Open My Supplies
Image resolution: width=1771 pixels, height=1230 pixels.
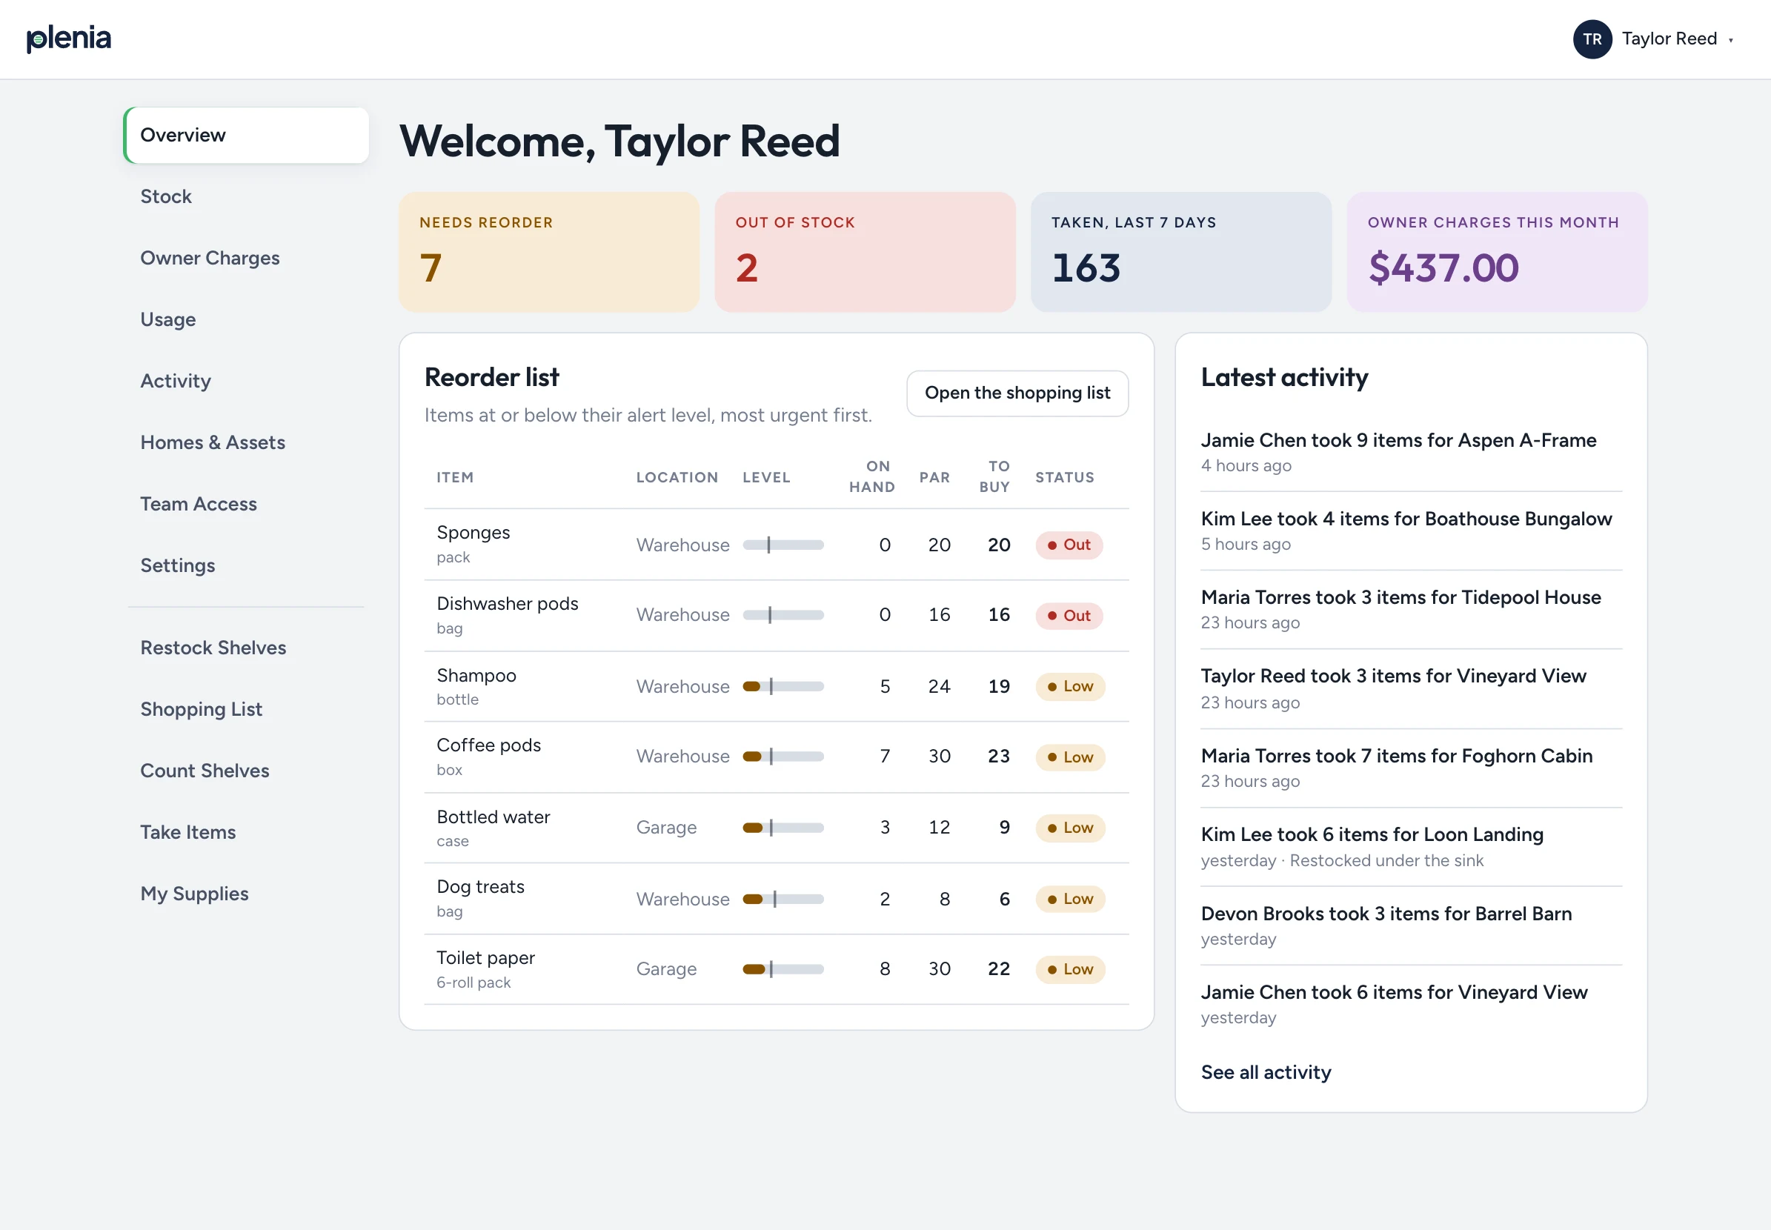point(194,894)
